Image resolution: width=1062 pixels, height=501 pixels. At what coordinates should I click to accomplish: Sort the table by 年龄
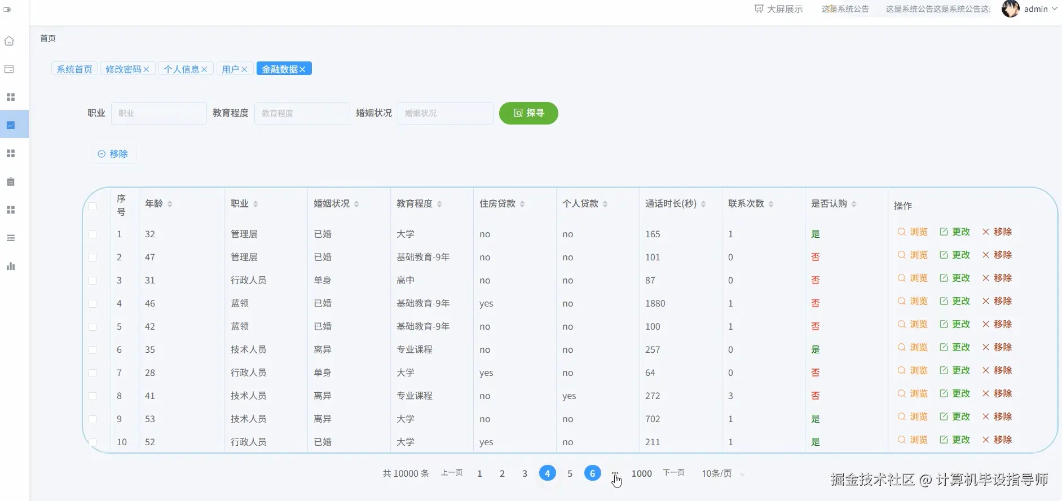coord(170,203)
